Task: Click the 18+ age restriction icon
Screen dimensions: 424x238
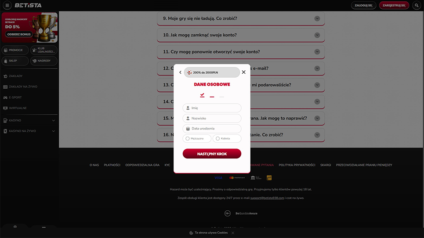Action: tap(228, 213)
